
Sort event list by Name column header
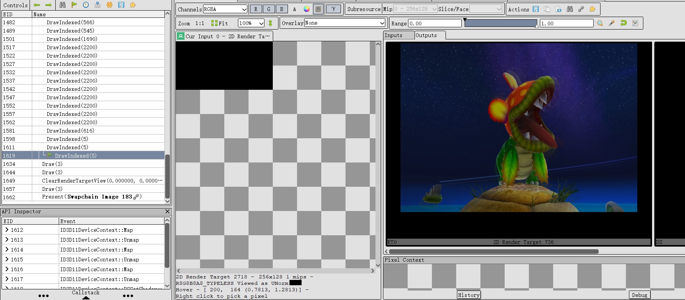(x=98, y=14)
